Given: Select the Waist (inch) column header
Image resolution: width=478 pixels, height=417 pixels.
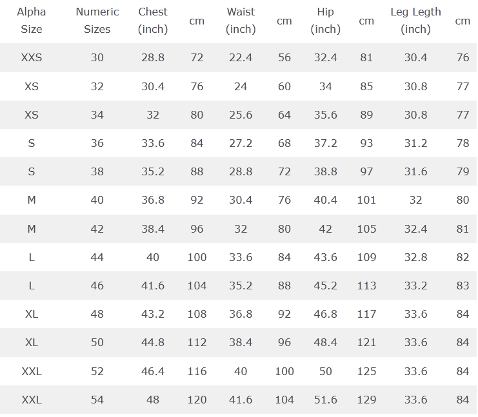Looking at the screenshot, I should click(241, 21).
